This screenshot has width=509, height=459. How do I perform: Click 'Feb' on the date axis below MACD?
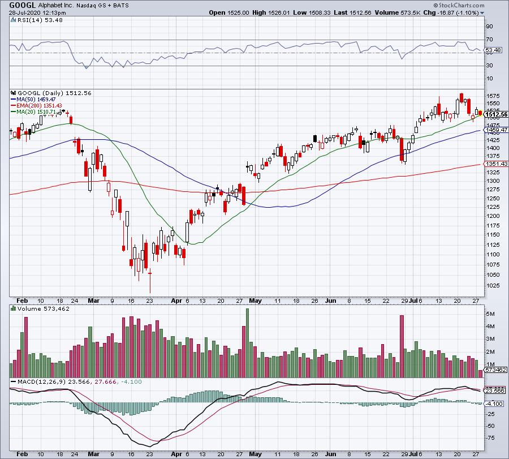click(x=22, y=454)
